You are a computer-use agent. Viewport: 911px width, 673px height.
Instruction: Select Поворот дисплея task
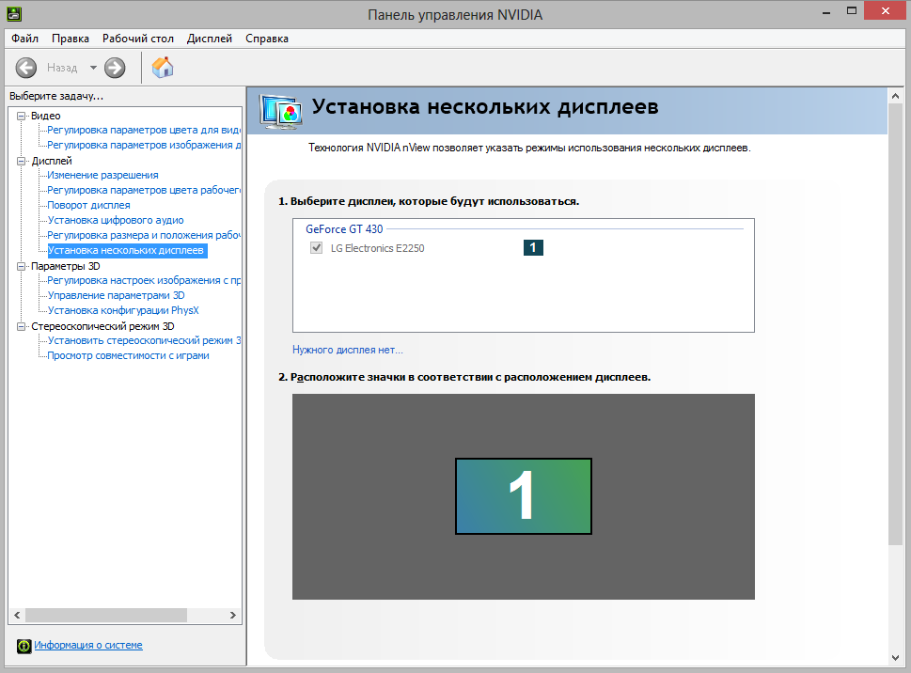[89, 206]
